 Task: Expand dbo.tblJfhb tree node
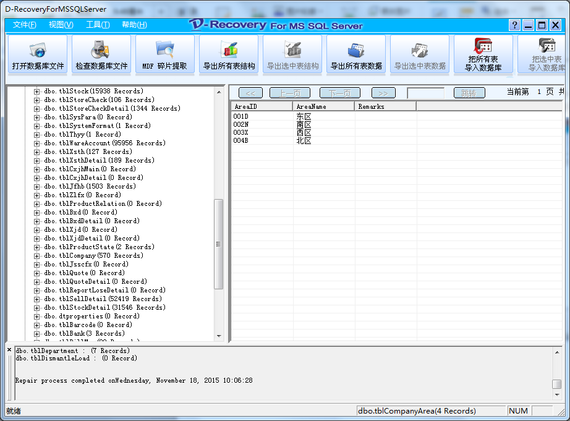click(36, 187)
